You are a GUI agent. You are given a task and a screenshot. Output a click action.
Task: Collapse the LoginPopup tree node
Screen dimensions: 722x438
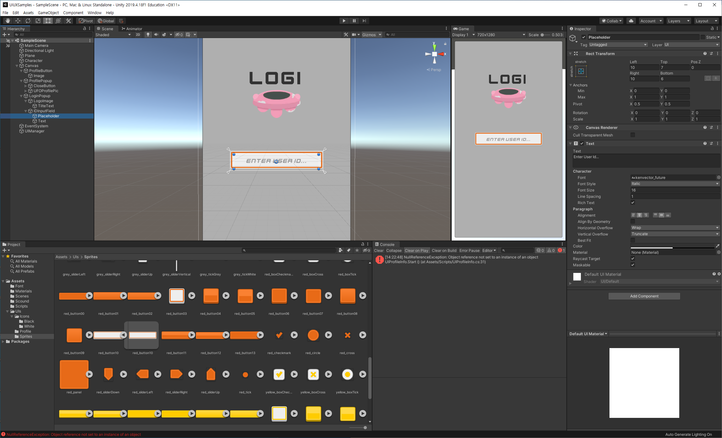tap(21, 96)
